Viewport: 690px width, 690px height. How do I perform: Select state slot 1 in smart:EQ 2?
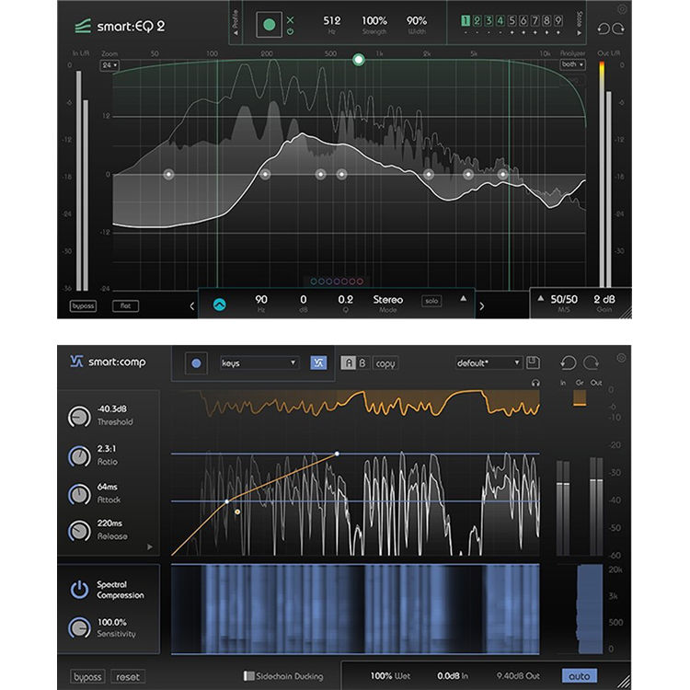tap(466, 20)
